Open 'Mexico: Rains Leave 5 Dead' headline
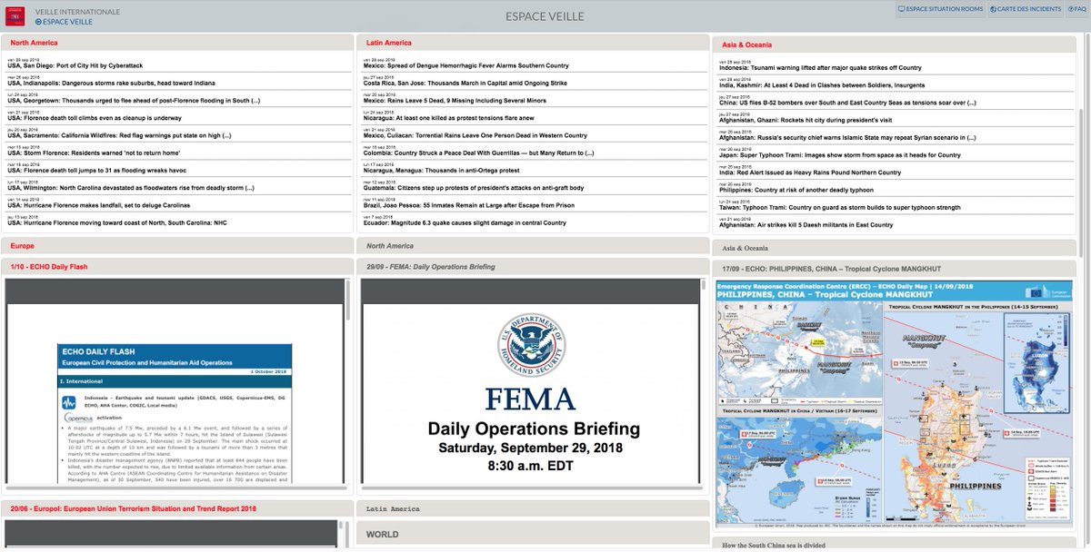This screenshot has height=552, width=1091. coord(455,101)
